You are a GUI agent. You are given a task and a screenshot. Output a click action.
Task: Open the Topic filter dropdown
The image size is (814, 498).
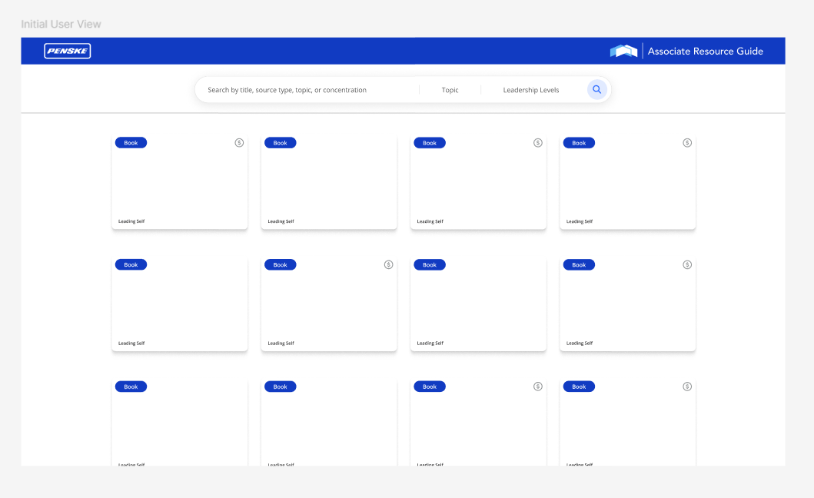click(450, 90)
